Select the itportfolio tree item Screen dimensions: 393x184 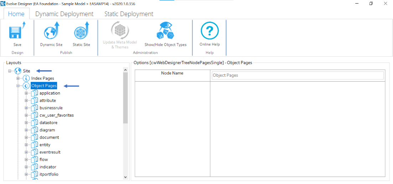click(x=49, y=174)
